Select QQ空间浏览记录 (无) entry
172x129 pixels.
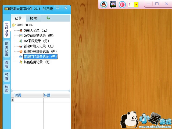click(39, 36)
